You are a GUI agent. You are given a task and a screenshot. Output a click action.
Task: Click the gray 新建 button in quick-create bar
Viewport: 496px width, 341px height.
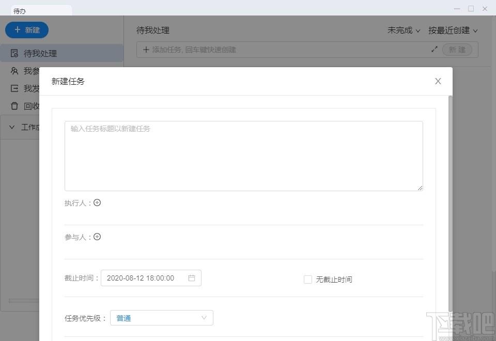click(x=457, y=50)
